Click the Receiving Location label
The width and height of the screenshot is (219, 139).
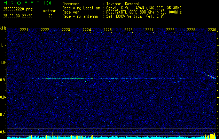coord(81,8)
